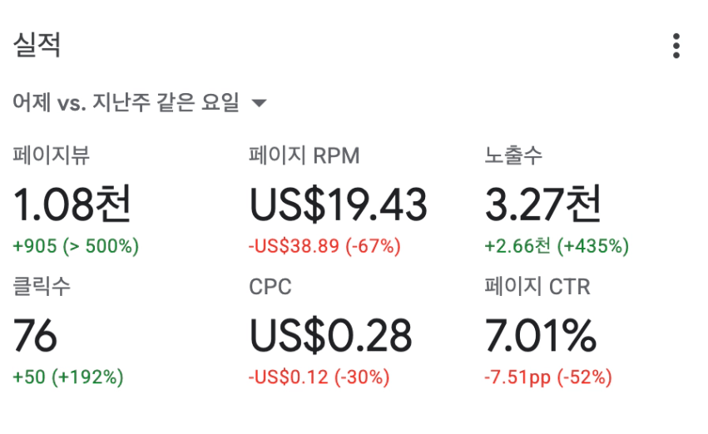708x434 pixels.
Task: Click the 페이지 CTR metric label
Action: 537,287
